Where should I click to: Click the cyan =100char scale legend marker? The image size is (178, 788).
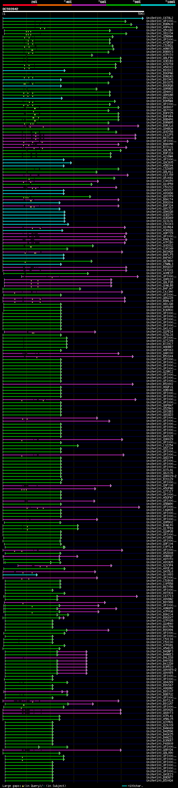[124, 785]
